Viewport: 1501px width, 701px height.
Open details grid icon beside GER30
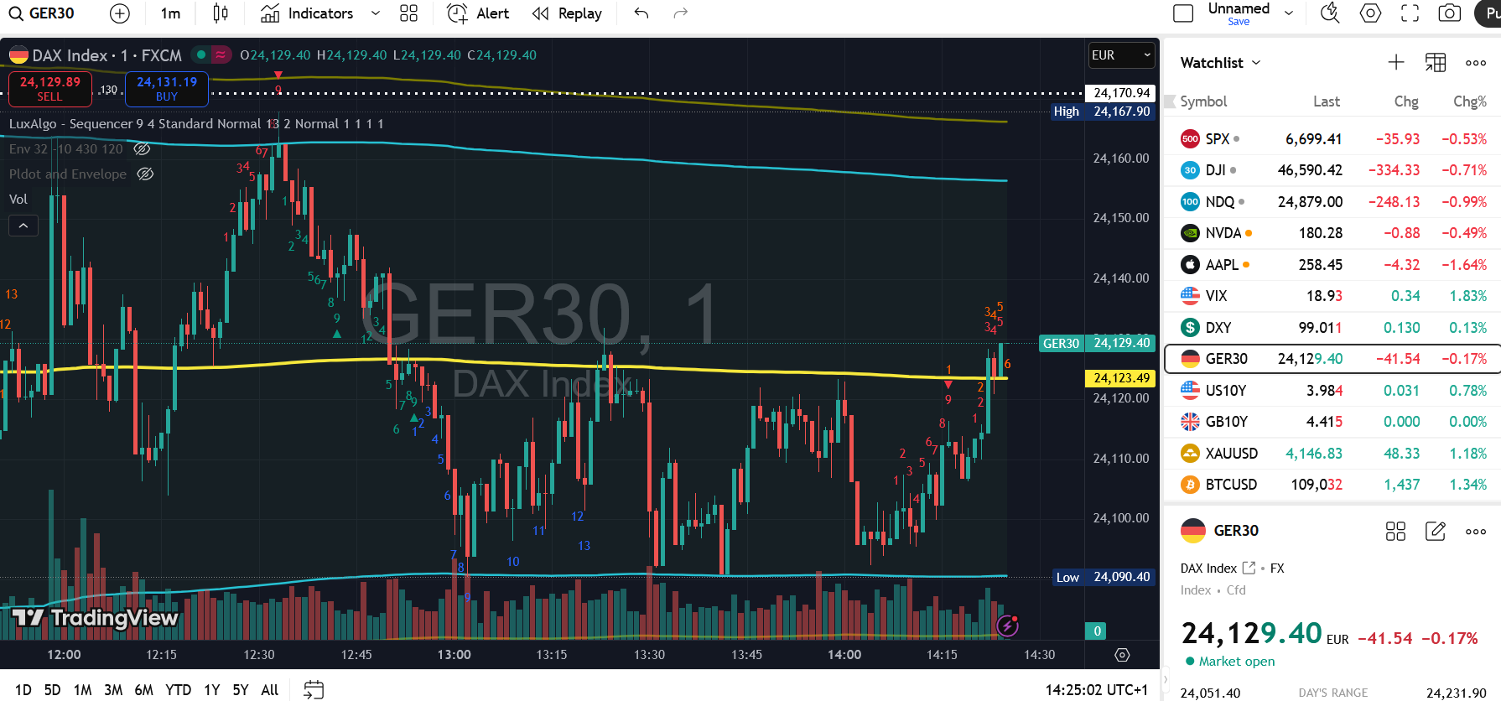1395,531
